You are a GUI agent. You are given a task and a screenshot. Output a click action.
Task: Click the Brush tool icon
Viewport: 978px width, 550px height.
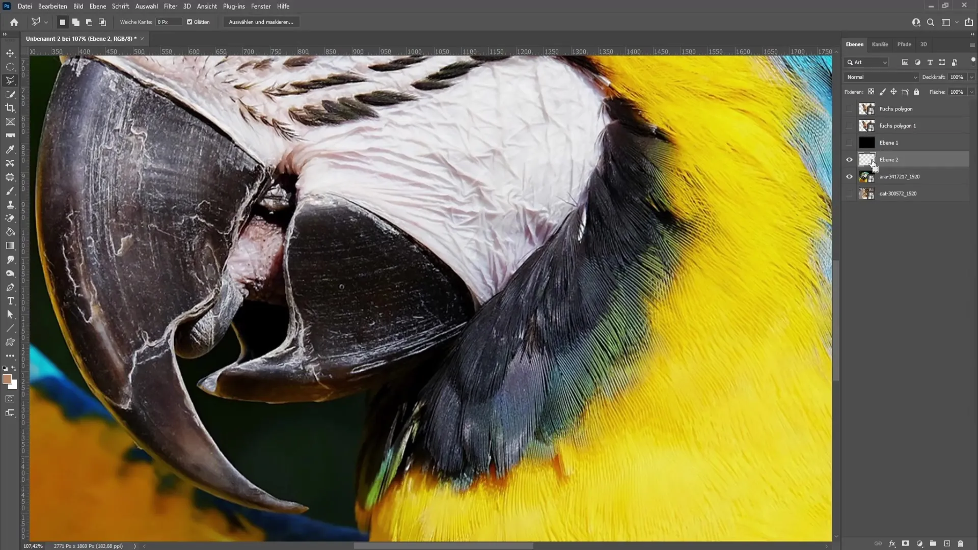pos(10,191)
